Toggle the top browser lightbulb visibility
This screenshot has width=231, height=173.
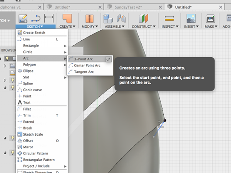pyautogui.click(x=7, y=59)
